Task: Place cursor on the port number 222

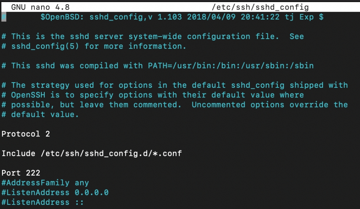Action: [33, 173]
